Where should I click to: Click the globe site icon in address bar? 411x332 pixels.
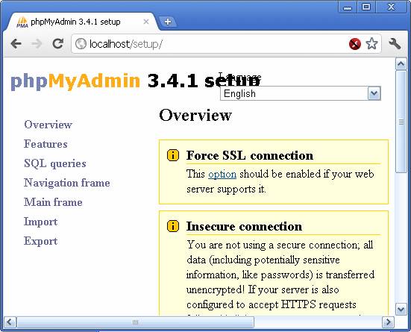[81, 44]
